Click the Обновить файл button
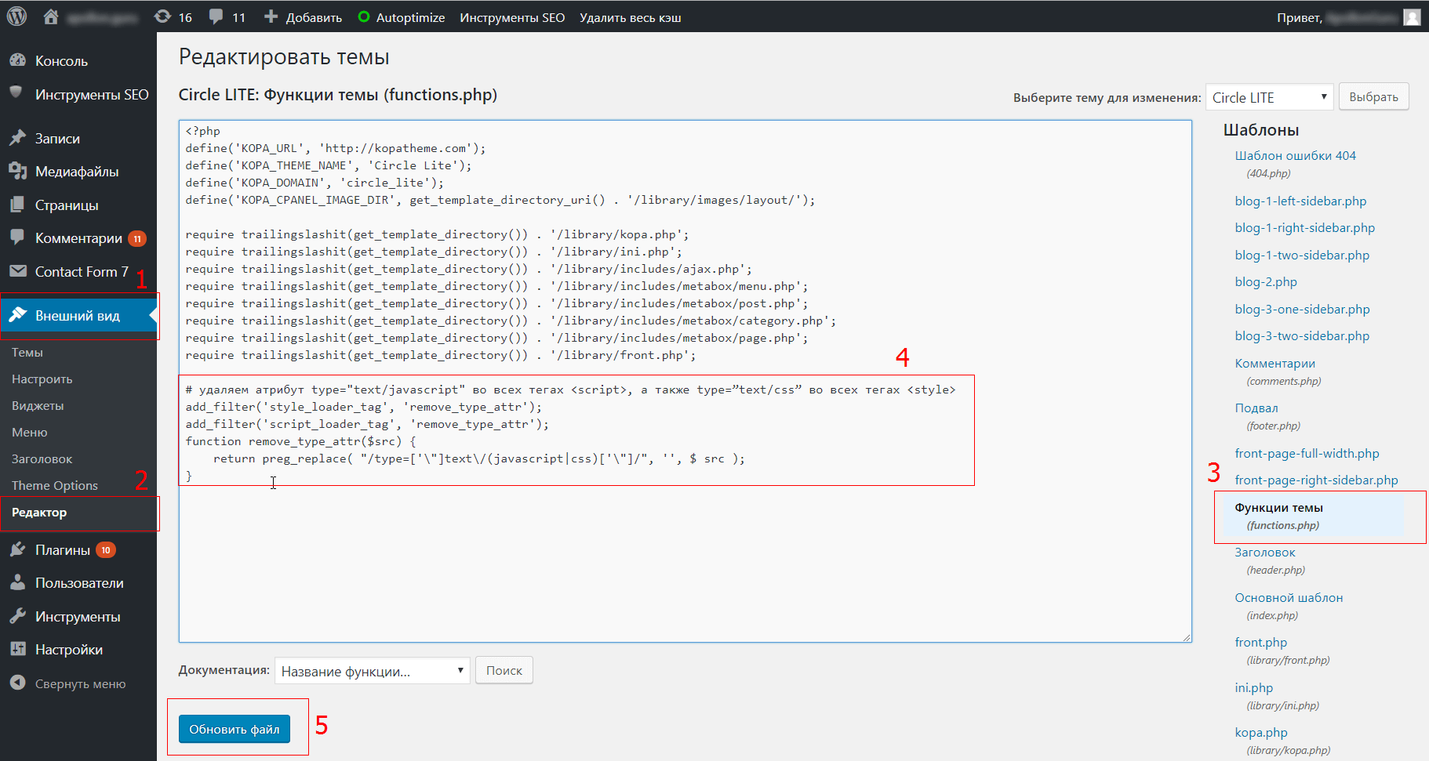The width and height of the screenshot is (1429, 761). [235, 729]
